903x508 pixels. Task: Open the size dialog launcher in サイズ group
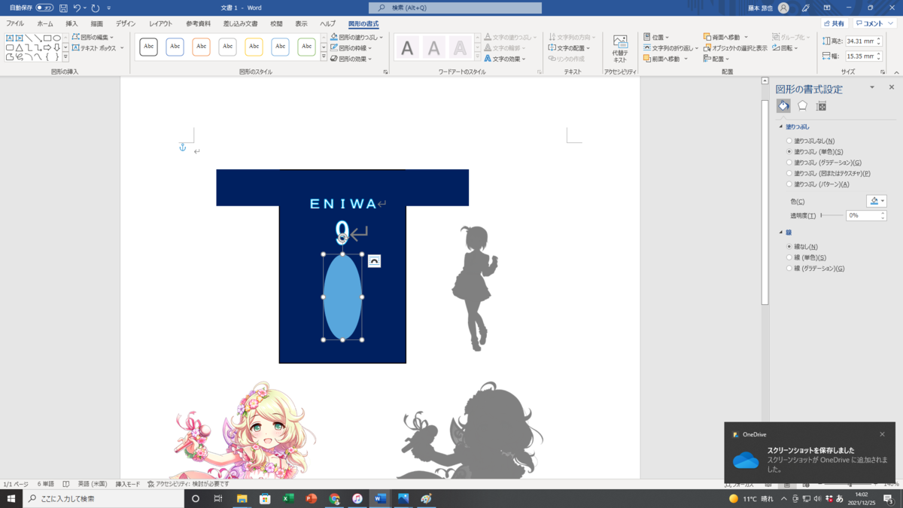click(882, 72)
